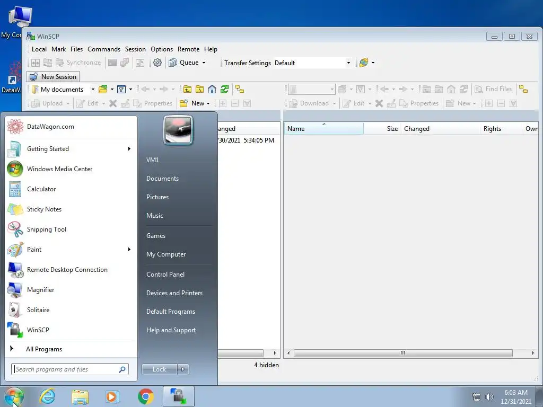Viewport: 543px width, 407px height.
Task: Click the session globe refresh icon
Action: point(364,63)
